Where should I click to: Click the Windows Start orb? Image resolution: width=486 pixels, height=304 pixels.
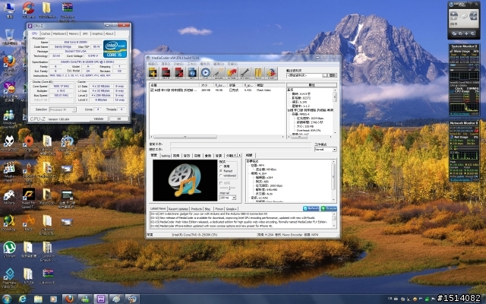click(x=7, y=299)
